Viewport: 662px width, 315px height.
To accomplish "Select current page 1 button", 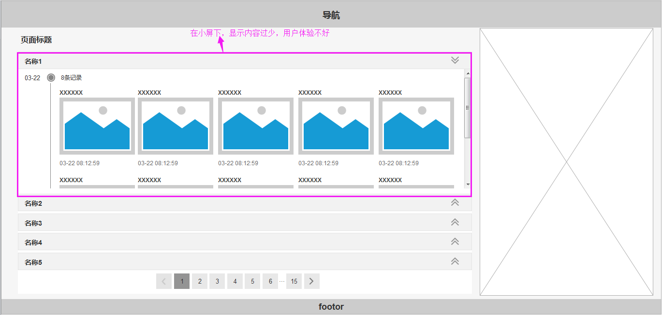I will 182,281.
